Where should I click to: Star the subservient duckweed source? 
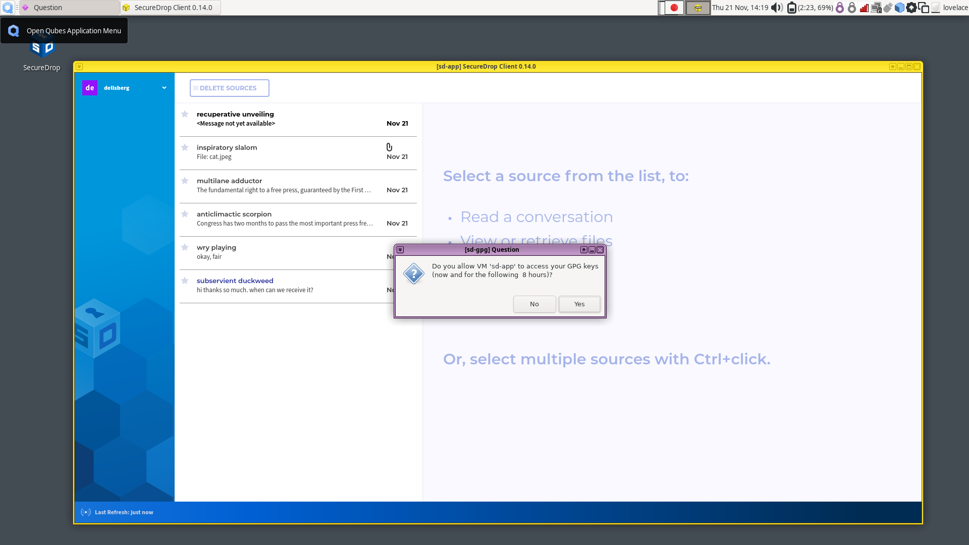tap(185, 281)
